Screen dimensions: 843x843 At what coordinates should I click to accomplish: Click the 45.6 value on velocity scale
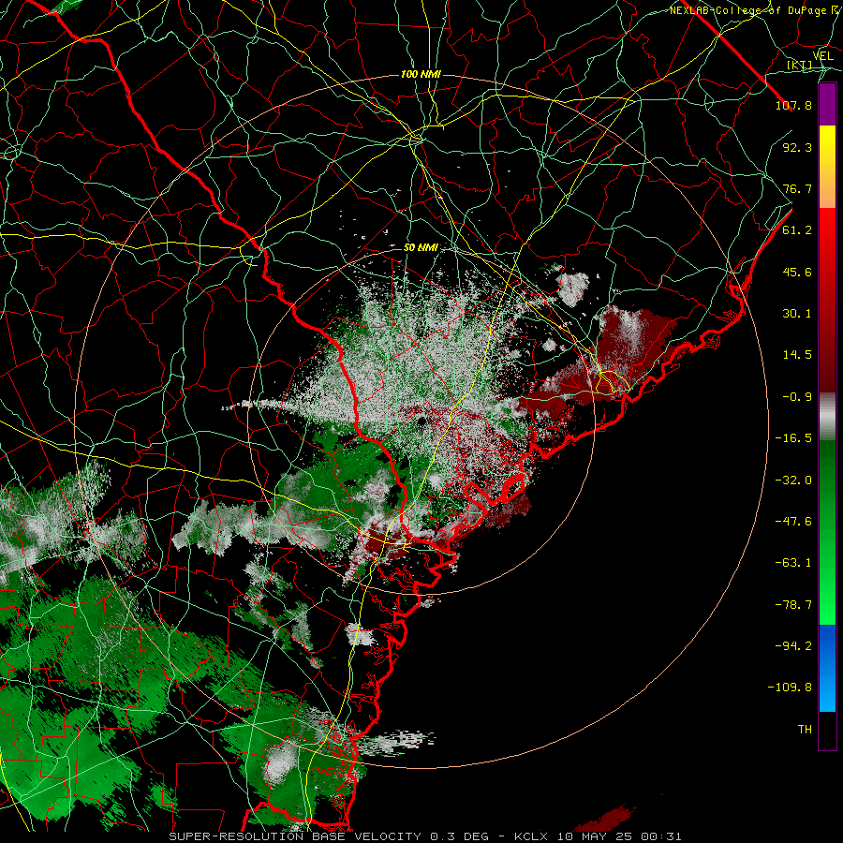pos(797,272)
